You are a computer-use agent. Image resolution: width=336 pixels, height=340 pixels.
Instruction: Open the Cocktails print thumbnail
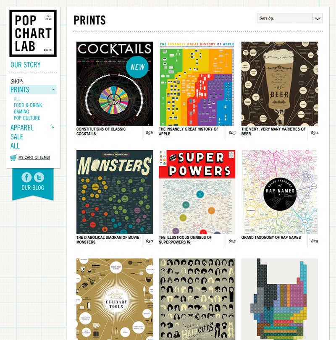[115, 84]
